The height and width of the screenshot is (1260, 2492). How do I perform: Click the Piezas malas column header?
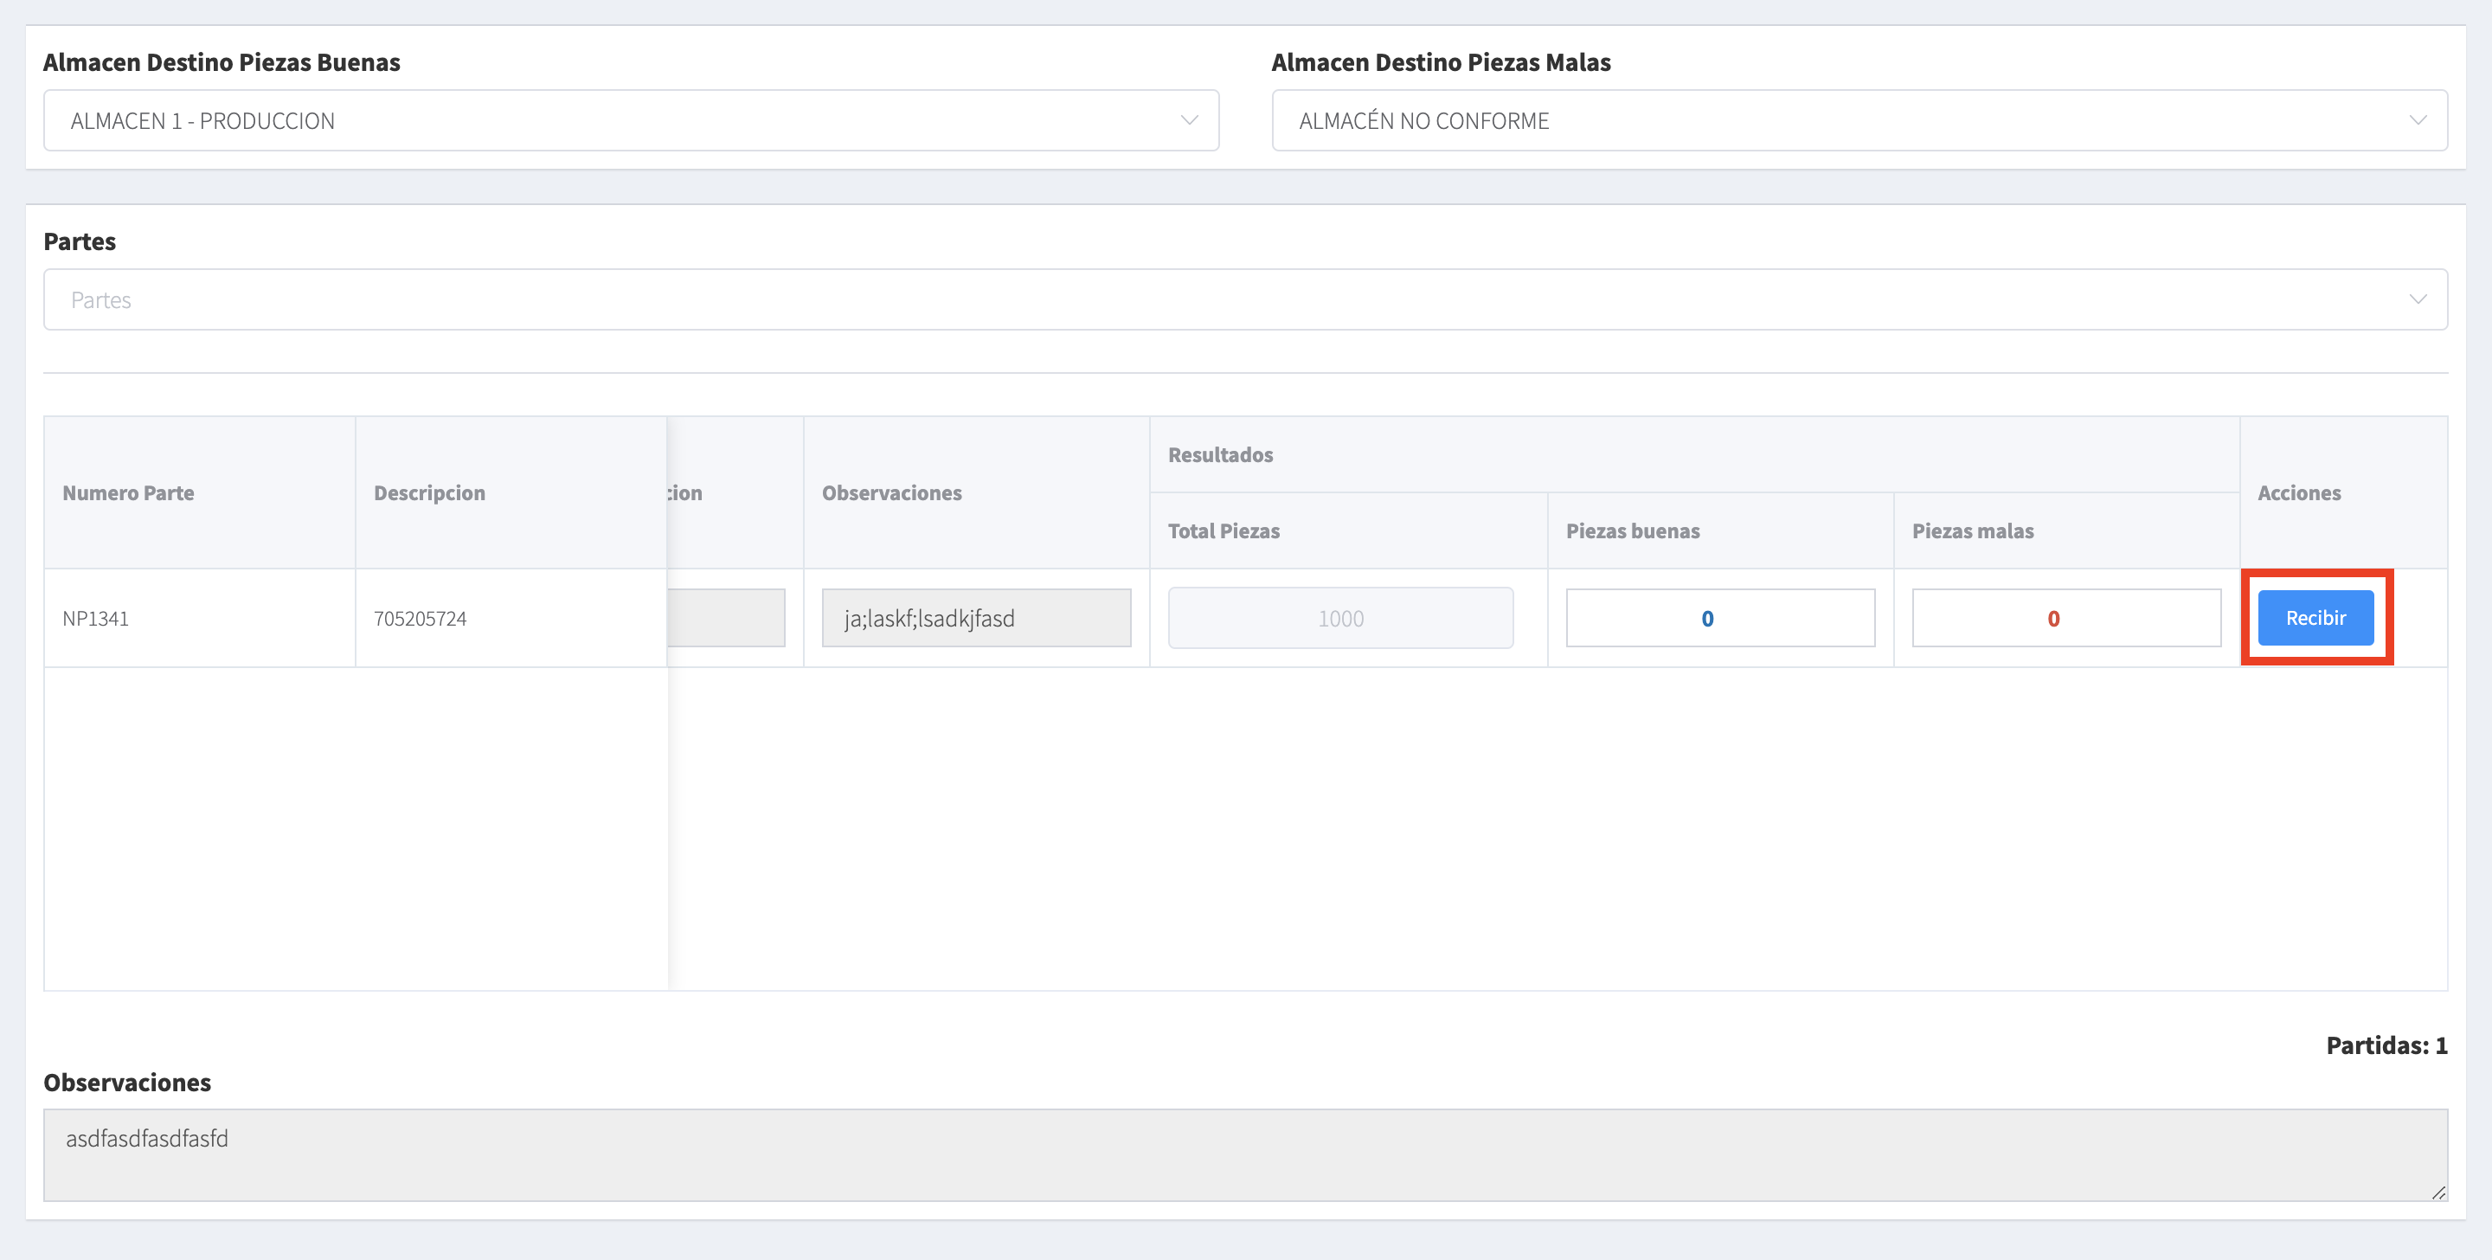pos(1973,530)
